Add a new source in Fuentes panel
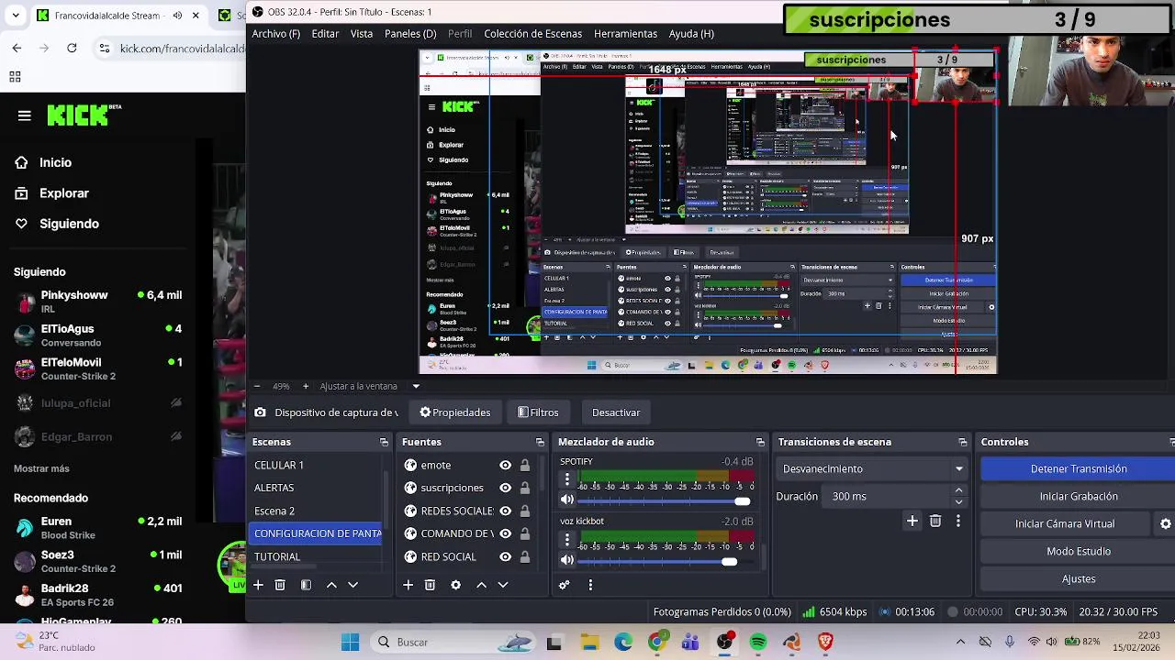The height and width of the screenshot is (660, 1175). (x=408, y=585)
